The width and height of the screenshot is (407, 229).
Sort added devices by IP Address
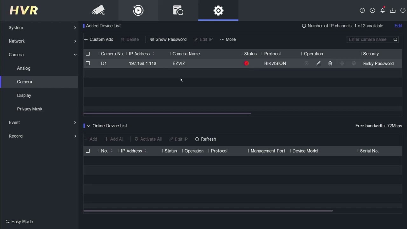pos(153,54)
